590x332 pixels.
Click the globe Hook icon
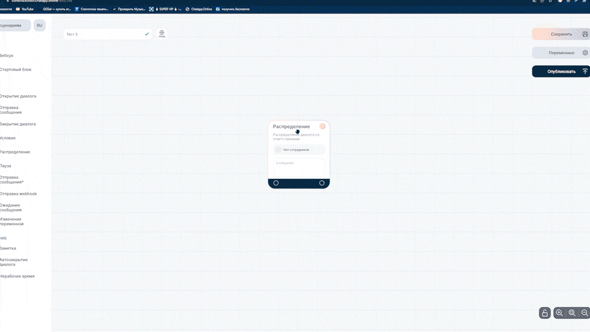162,34
